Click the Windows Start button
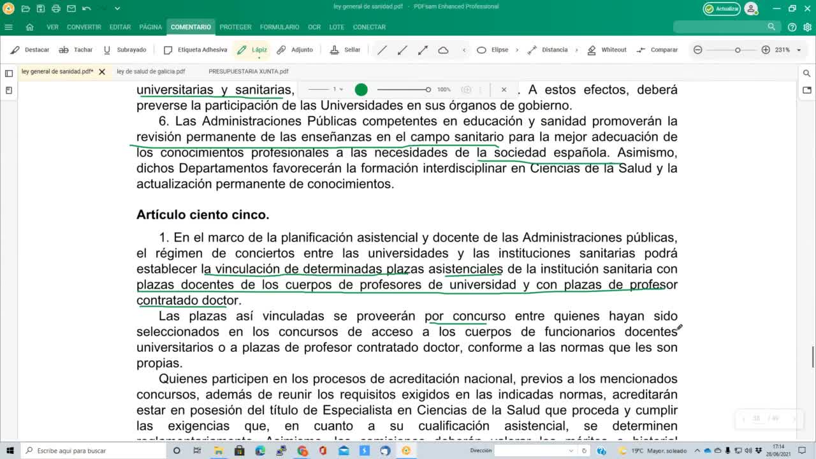 pos(11,451)
